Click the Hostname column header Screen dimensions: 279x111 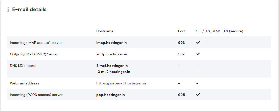point(105,31)
